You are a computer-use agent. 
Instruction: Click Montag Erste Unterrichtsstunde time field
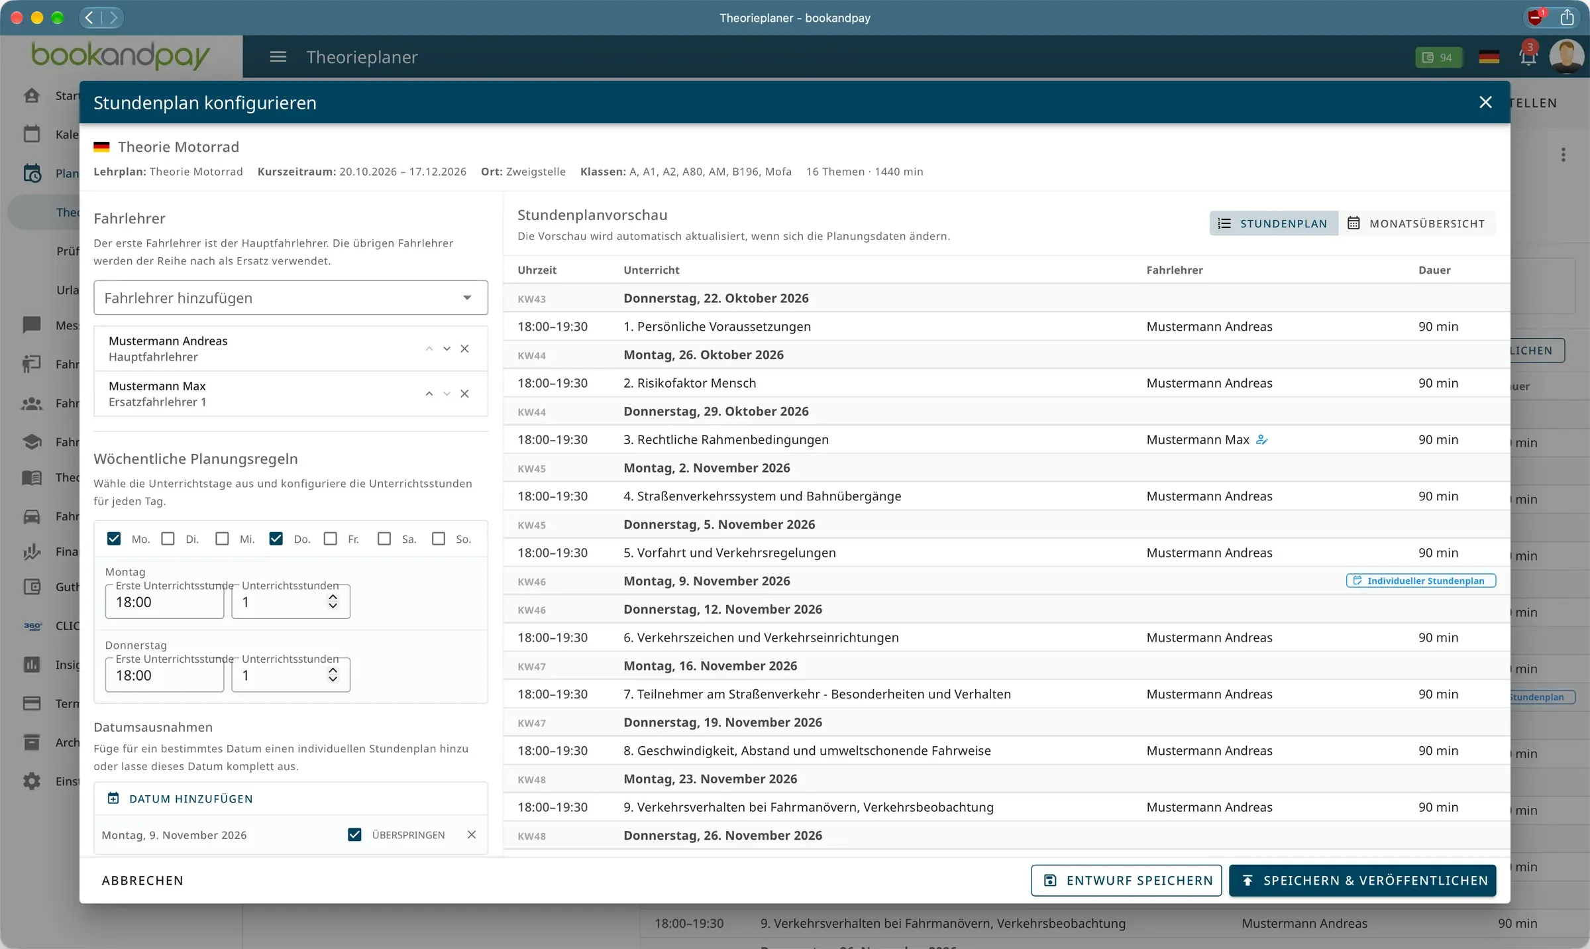pos(164,601)
